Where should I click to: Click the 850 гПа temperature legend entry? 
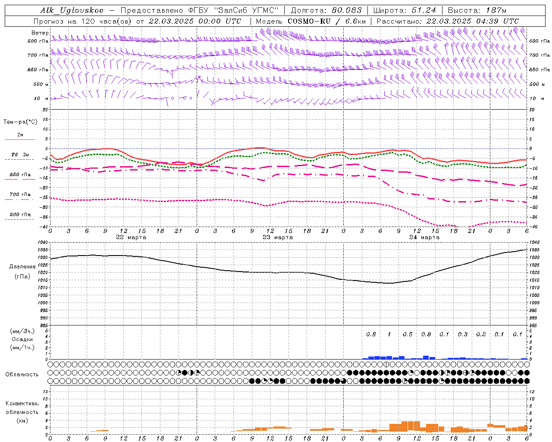(20, 175)
